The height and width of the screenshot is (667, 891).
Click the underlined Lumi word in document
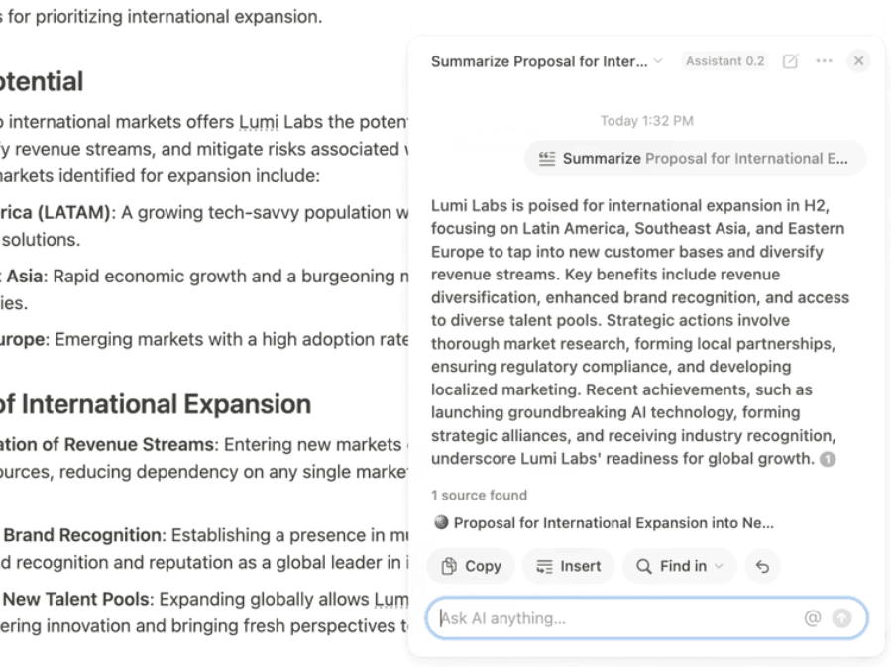[258, 122]
